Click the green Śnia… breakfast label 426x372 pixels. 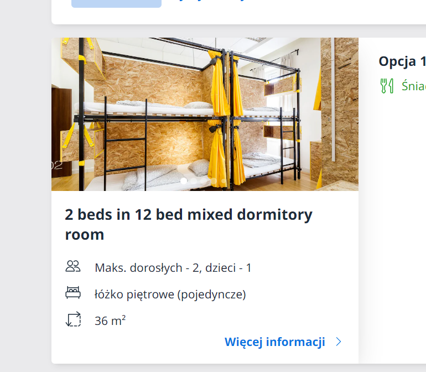pos(413,86)
